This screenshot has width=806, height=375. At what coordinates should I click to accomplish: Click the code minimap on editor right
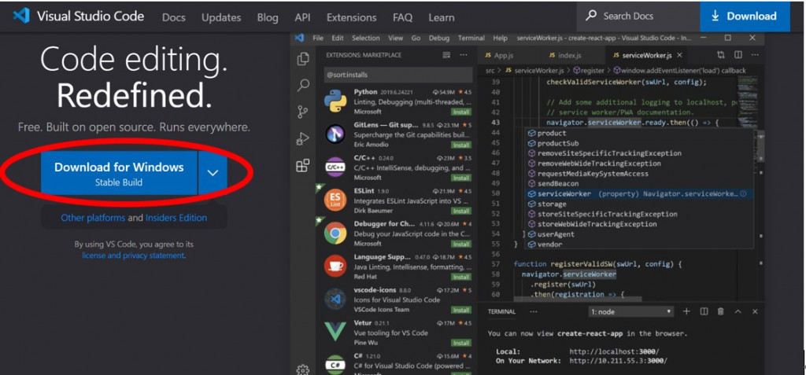point(748,103)
